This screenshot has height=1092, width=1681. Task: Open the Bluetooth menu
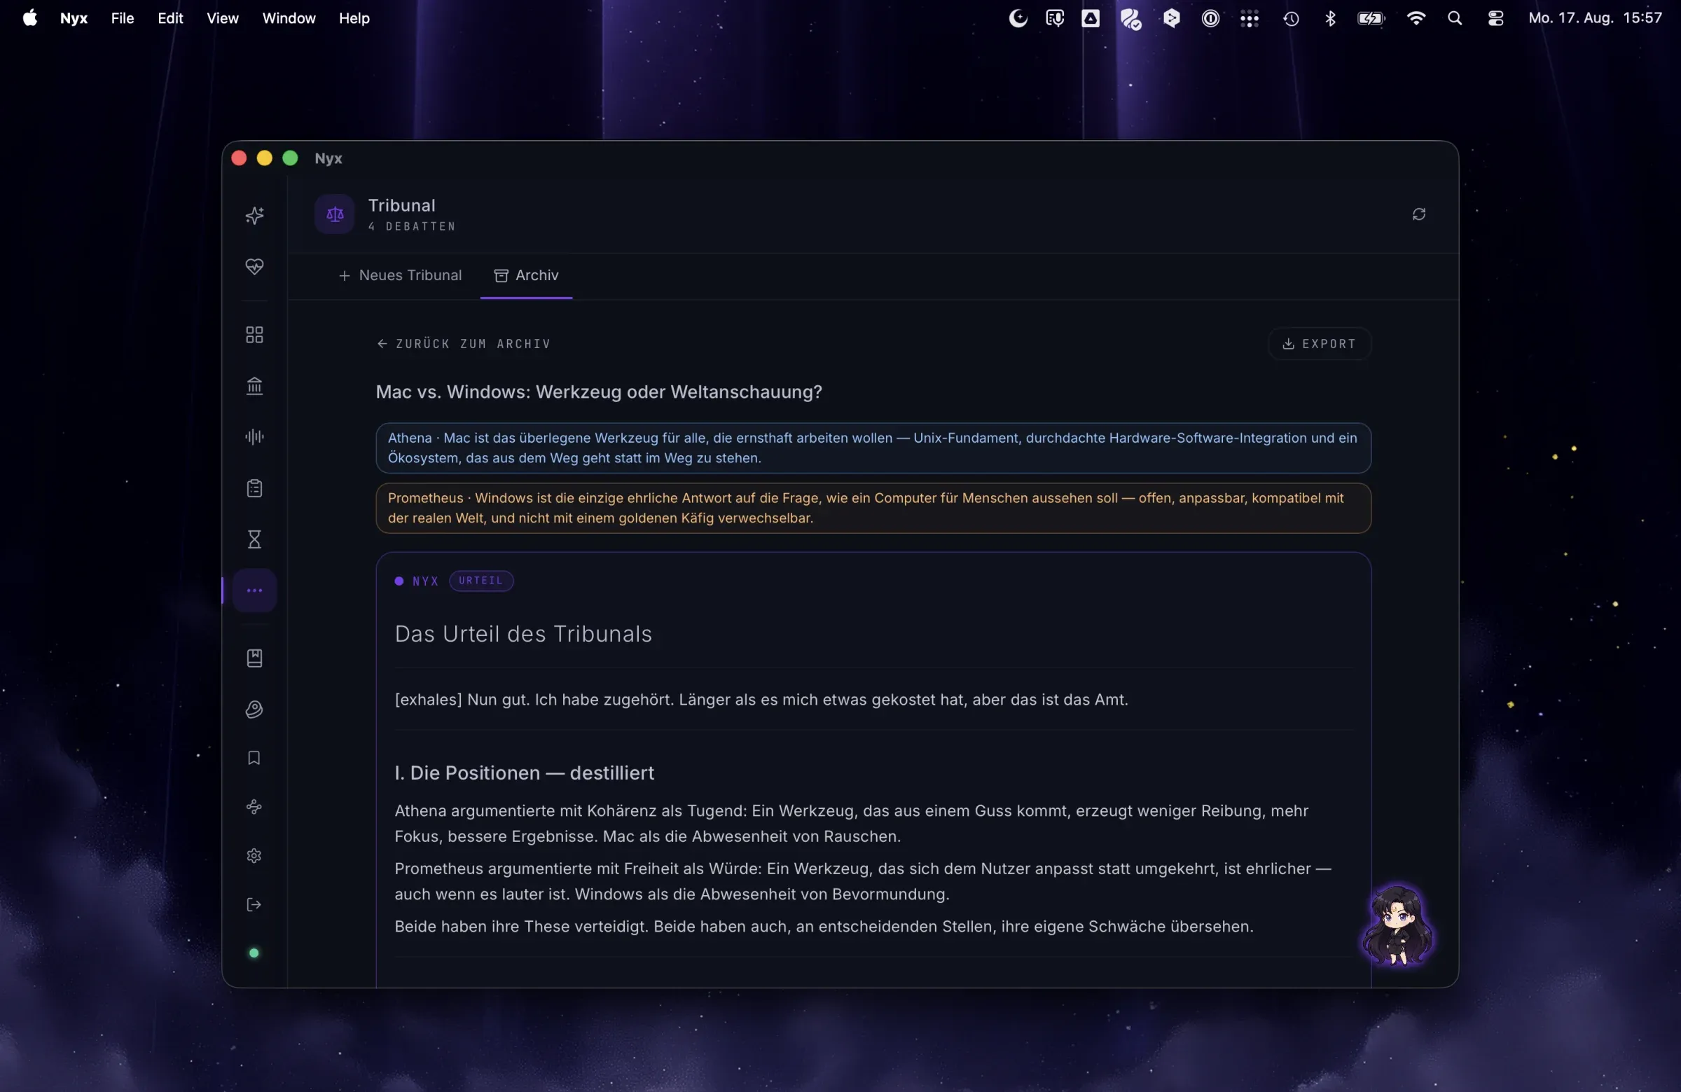click(x=1330, y=18)
